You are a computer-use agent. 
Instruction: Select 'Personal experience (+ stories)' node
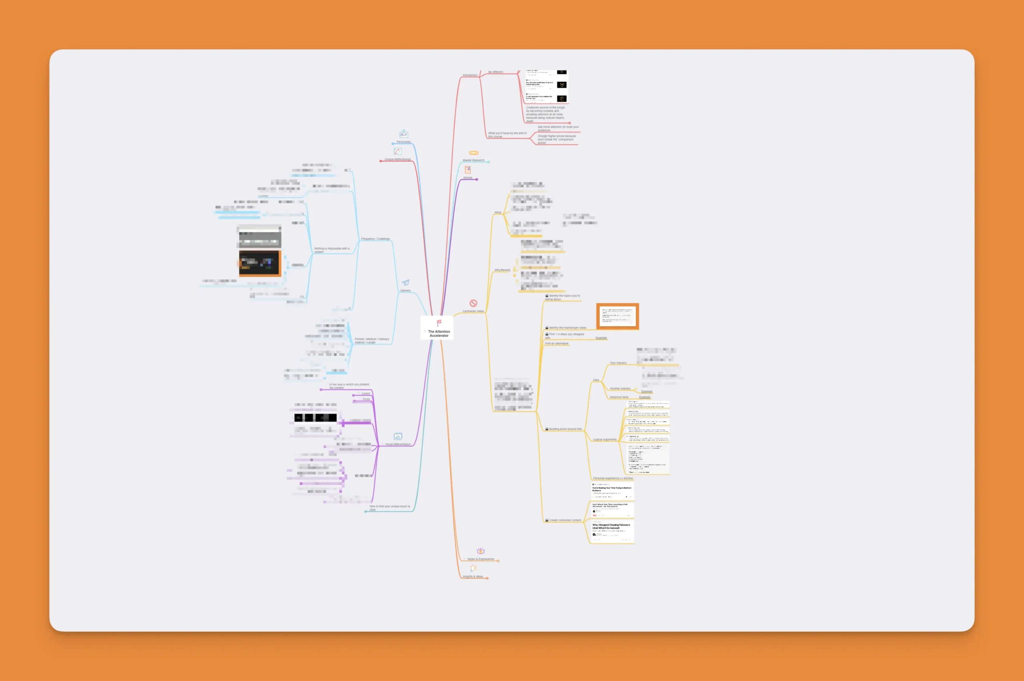pos(612,478)
